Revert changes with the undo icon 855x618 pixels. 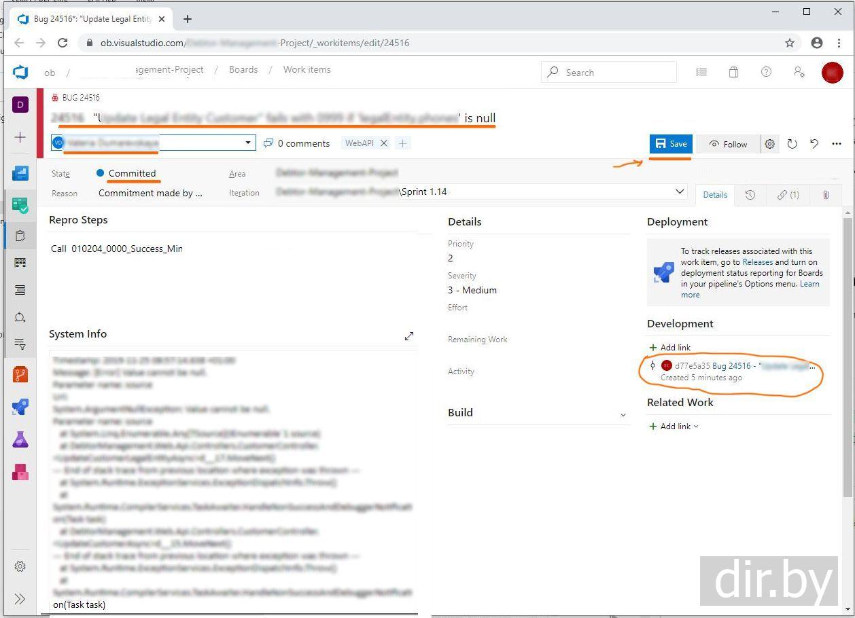pos(814,144)
